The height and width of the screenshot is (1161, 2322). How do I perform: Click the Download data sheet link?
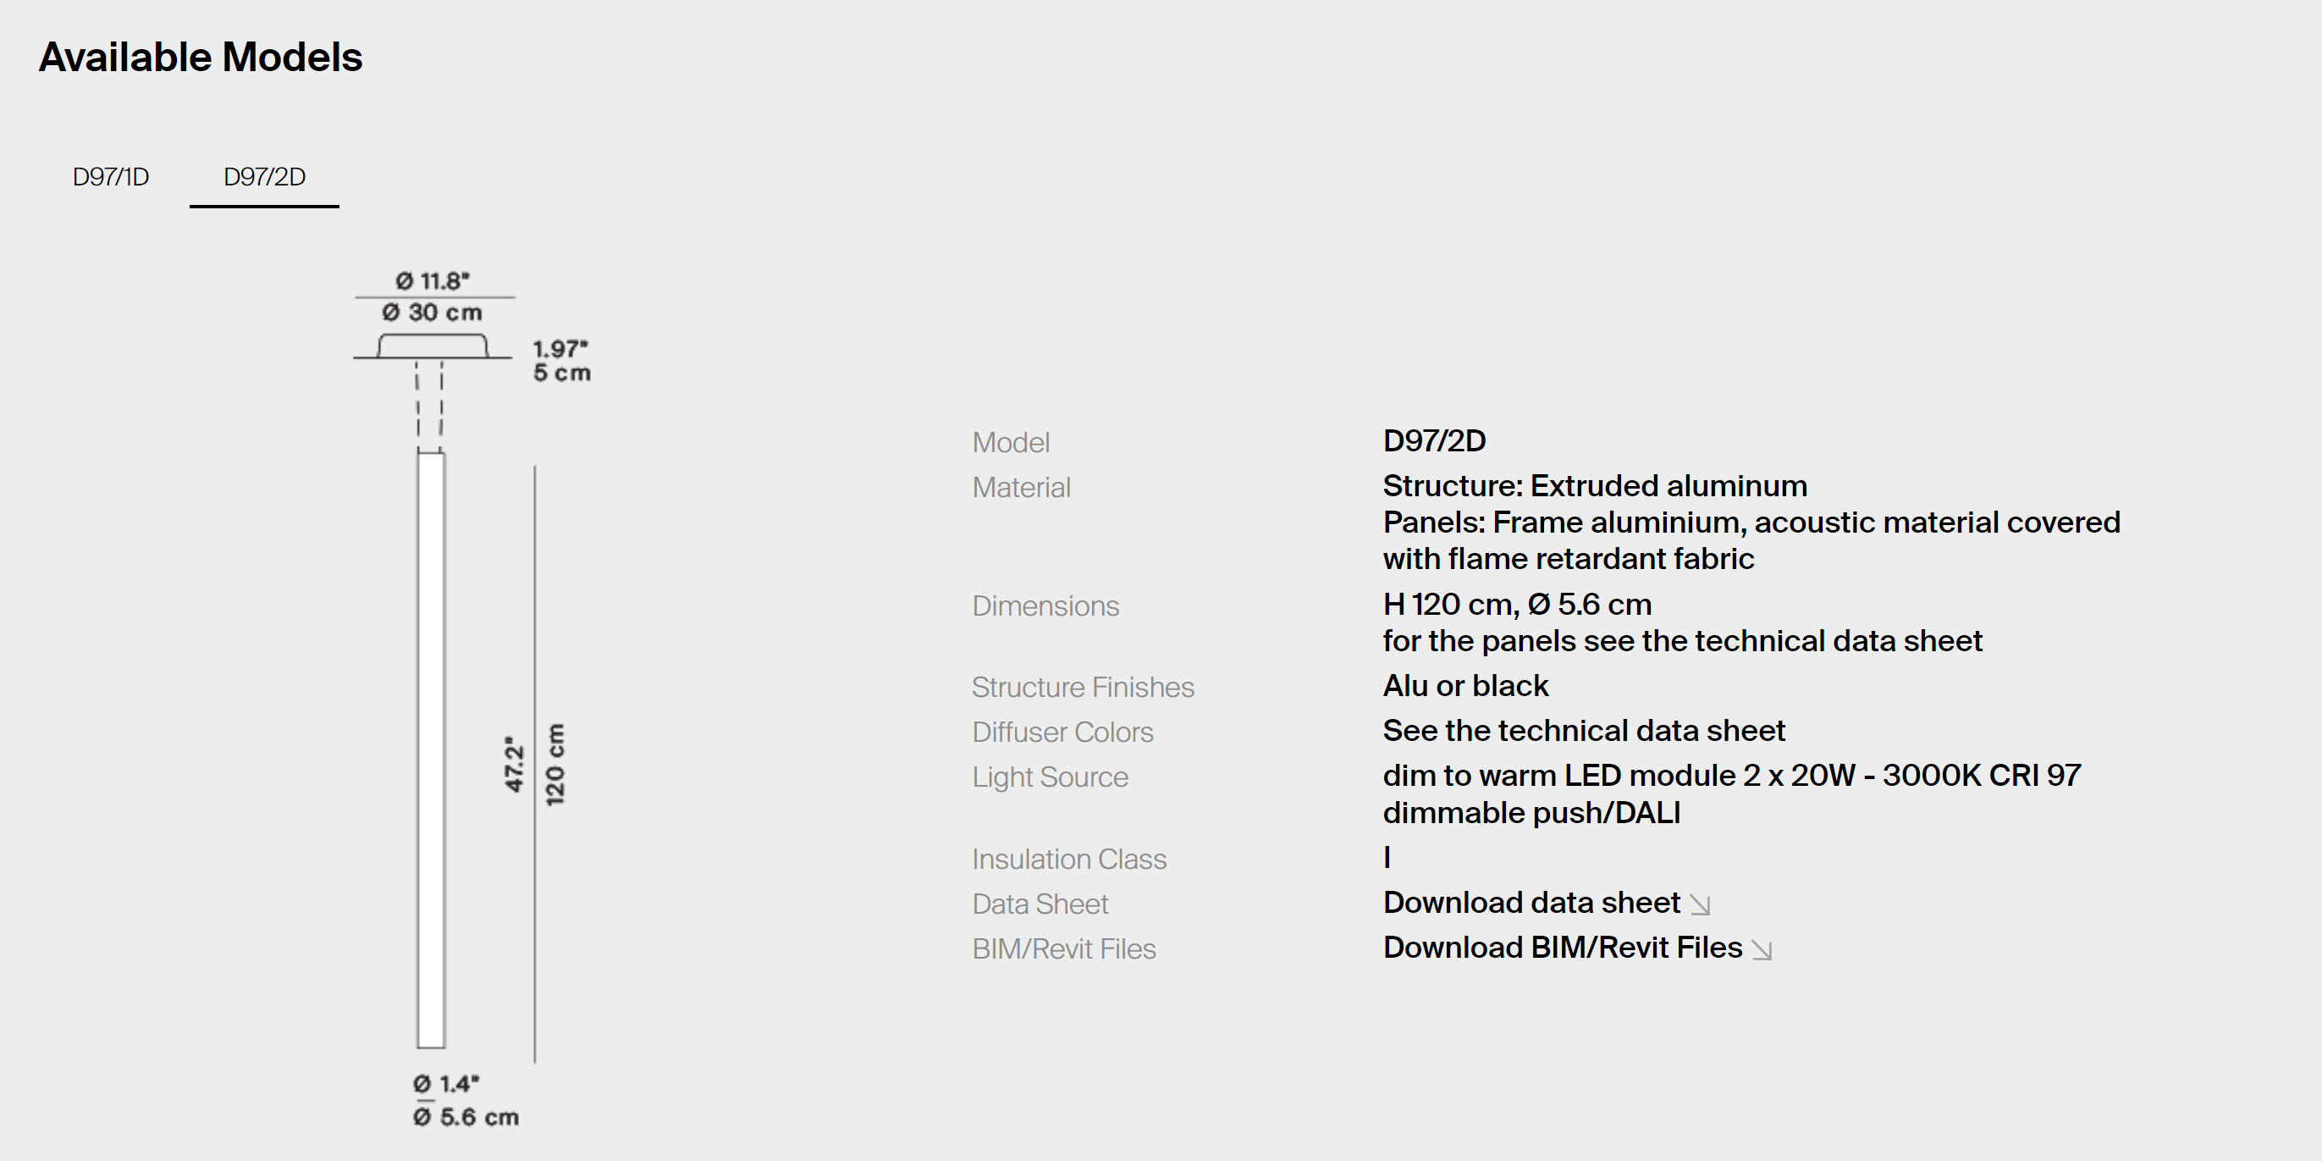1531,903
